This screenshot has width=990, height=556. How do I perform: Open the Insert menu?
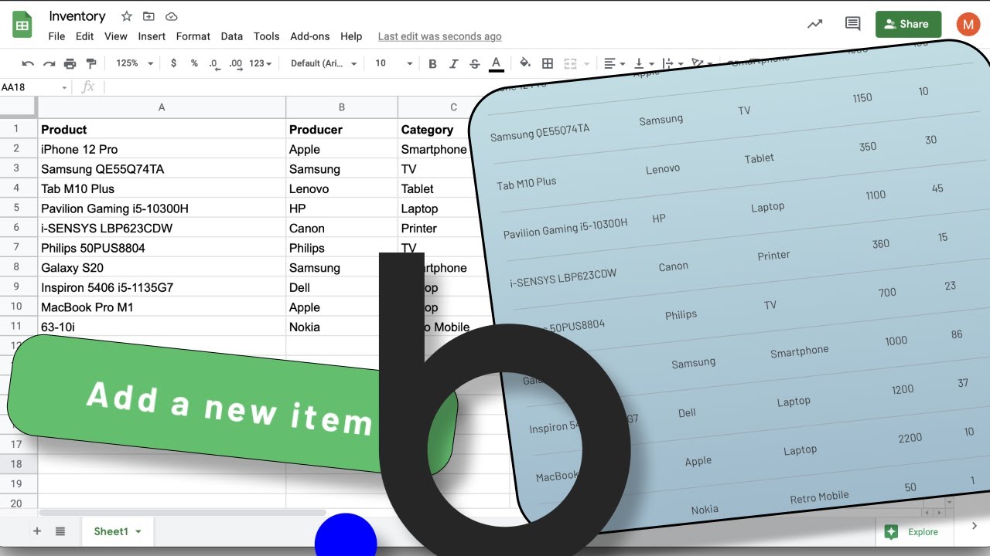(152, 36)
